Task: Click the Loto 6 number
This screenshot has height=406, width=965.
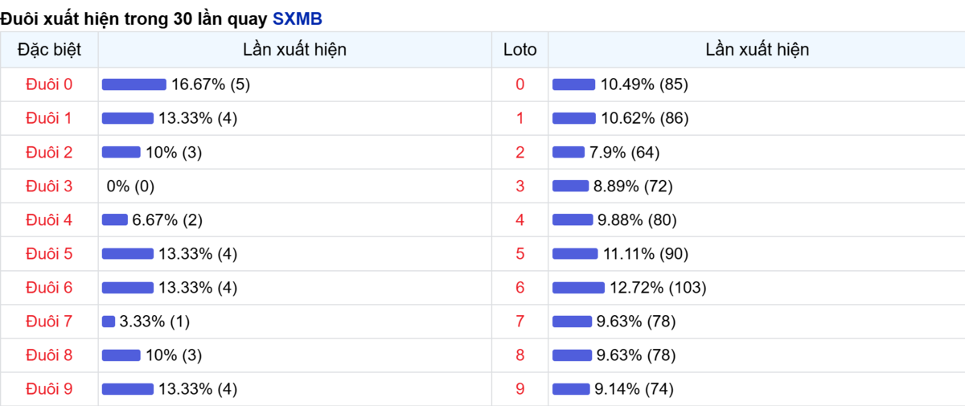Action: (519, 288)
